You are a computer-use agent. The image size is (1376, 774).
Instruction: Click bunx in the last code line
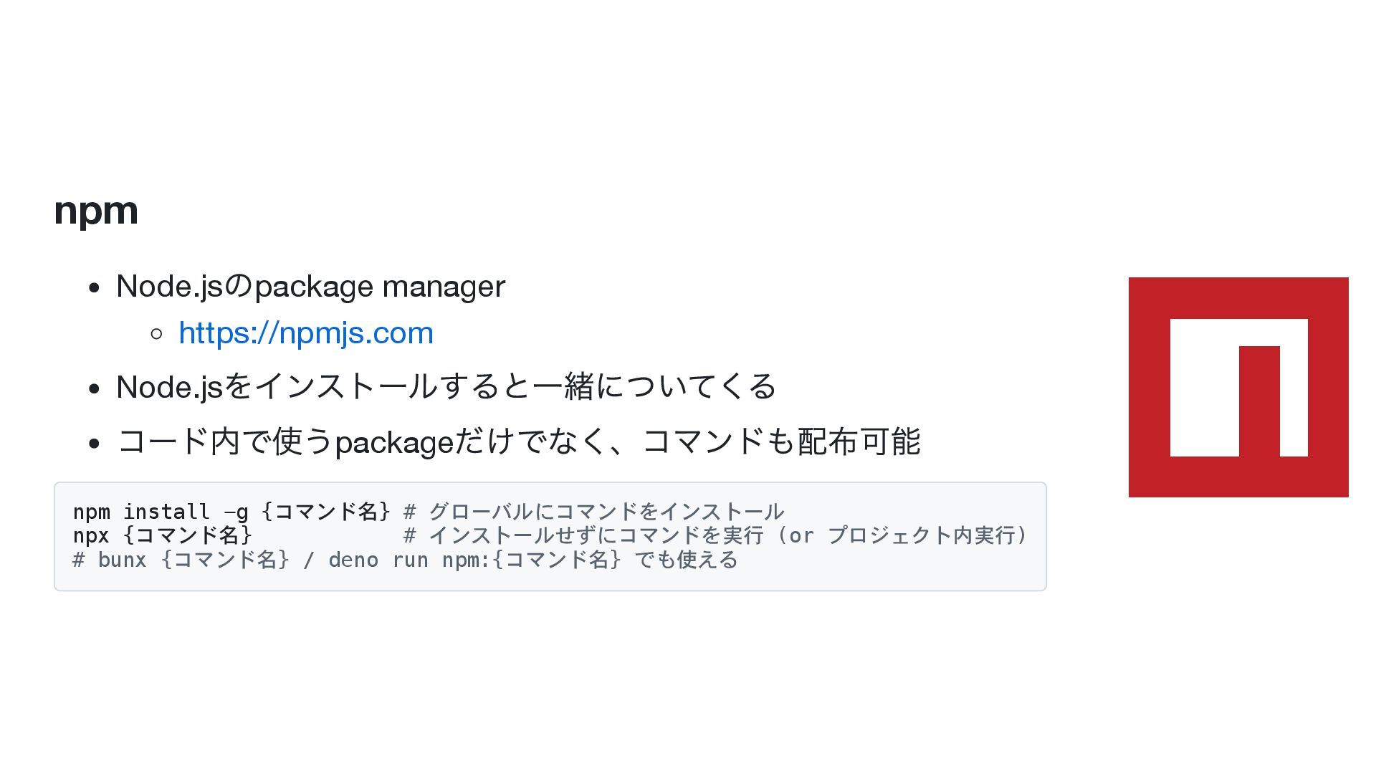point(122,560)
